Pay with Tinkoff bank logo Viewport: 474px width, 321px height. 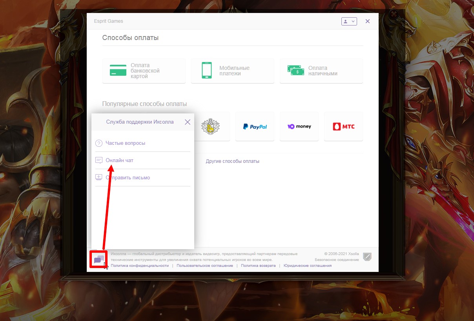(210, 127)
